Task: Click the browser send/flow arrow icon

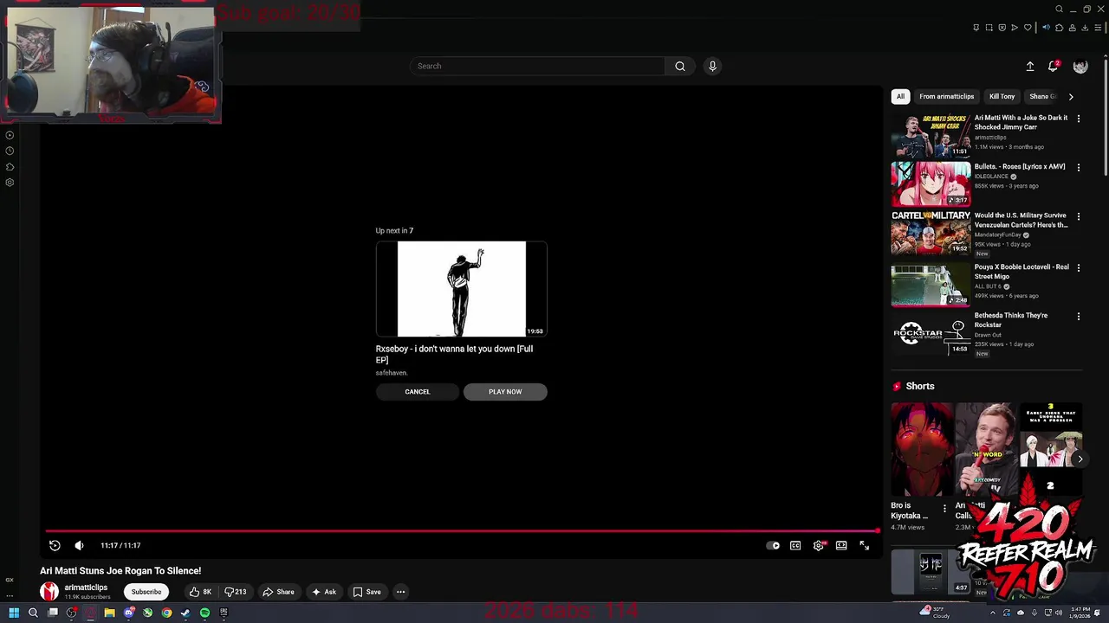Action: coord(1015,28)
